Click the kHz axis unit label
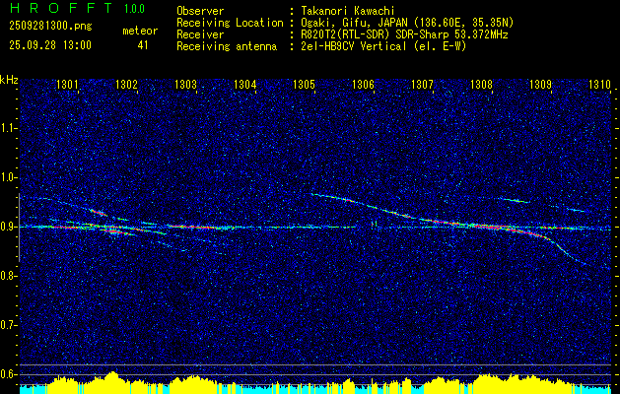This screenshot has height=394, width=620. click(9, 80)
